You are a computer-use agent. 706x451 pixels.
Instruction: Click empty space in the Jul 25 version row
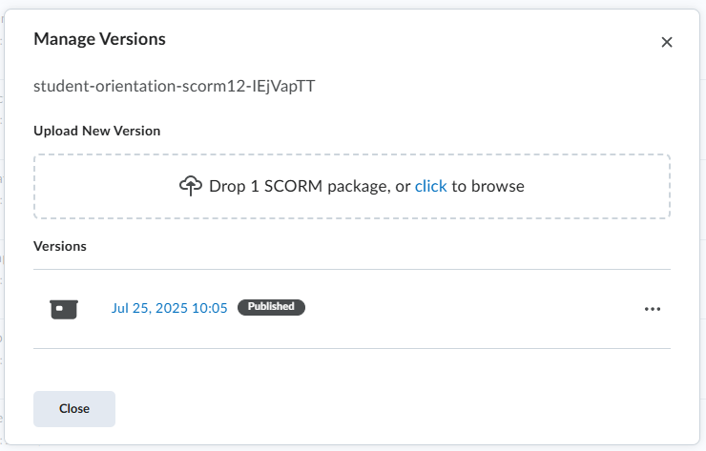pos(473,309)
